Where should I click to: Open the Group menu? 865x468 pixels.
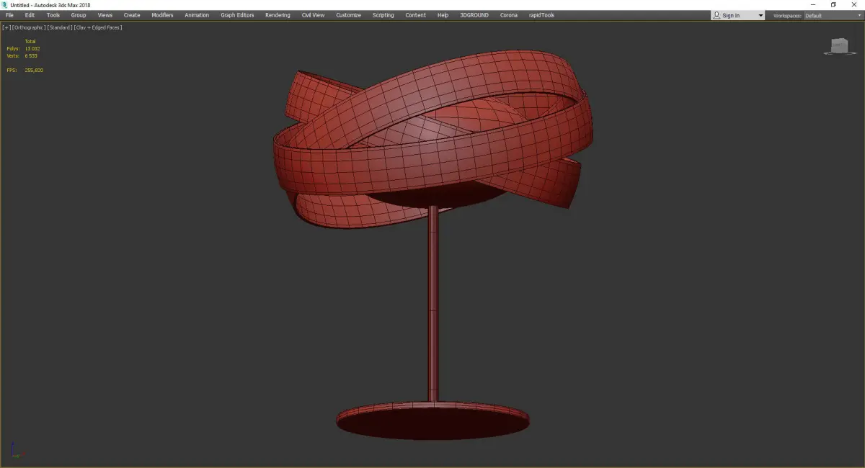click(x=79, y=15)
